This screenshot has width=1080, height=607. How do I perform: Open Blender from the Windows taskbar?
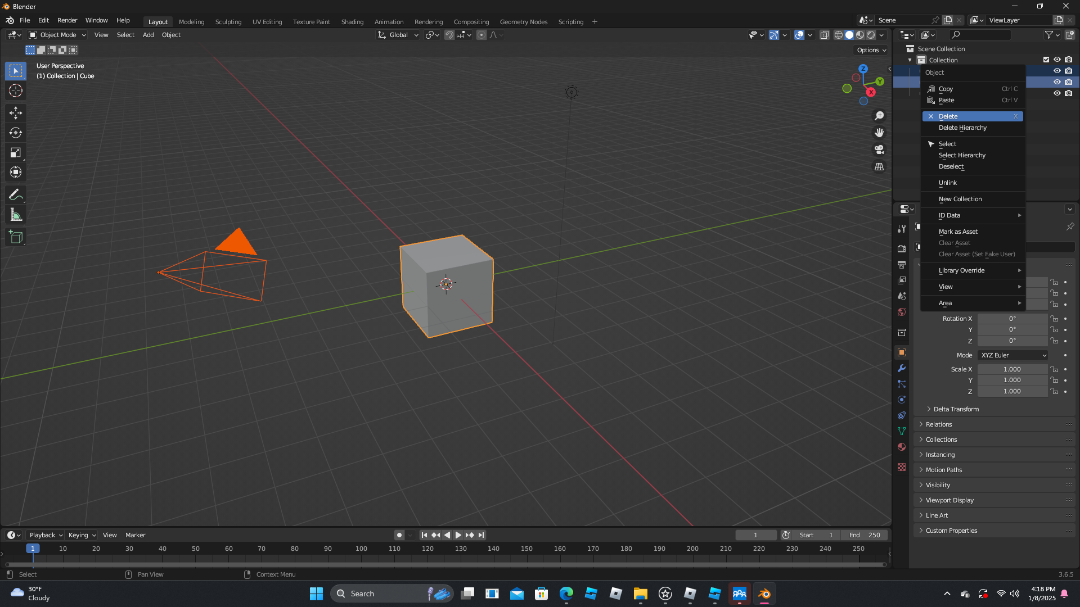click(764, 594)
